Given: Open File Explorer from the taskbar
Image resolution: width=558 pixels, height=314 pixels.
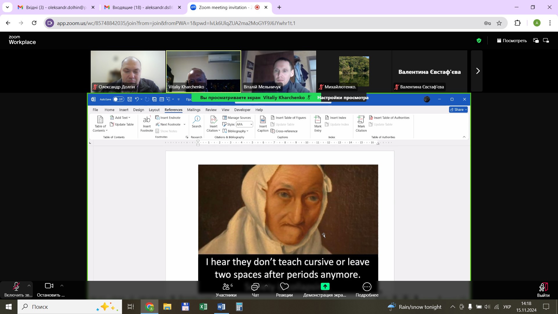Looking at the screenshot, I should pos(167,307).
